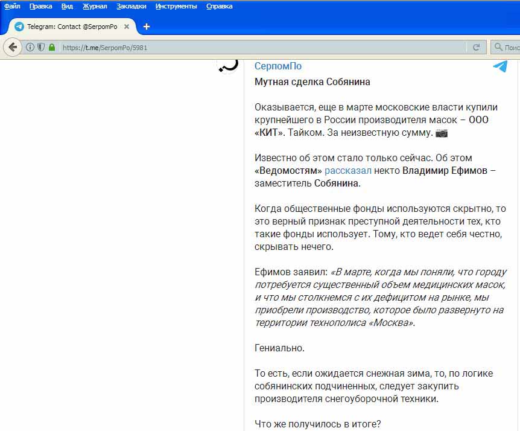Click the text Владимир Ефимов

pyautogui.click(x=445, y=171)
